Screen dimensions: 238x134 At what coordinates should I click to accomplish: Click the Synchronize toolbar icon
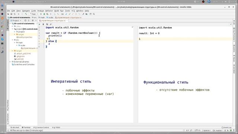(x=15, y=14)
